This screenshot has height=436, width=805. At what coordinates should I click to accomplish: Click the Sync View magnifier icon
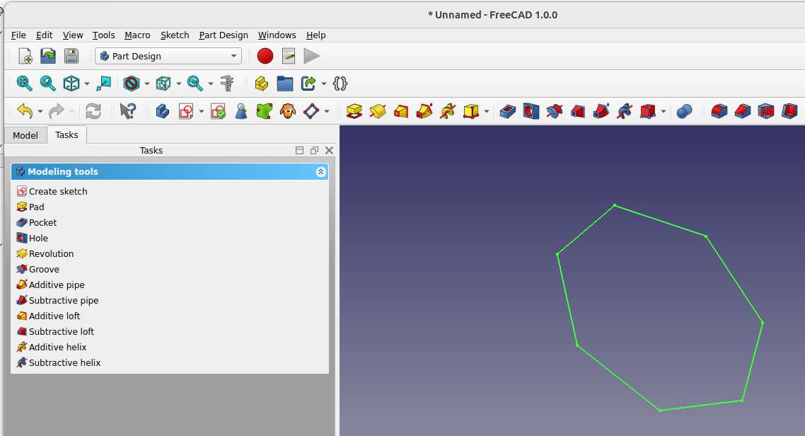pos(195,84)
